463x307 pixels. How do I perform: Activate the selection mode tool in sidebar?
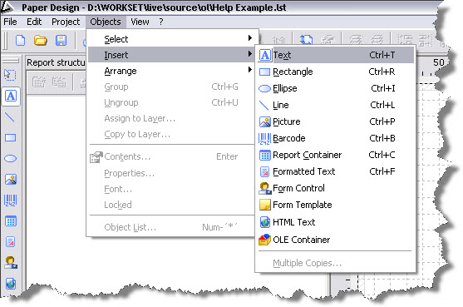point(10,75)
